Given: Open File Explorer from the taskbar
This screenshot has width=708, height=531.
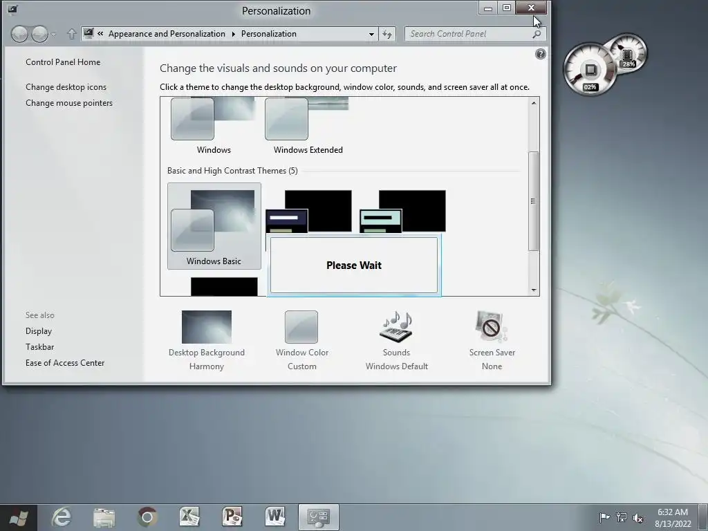Looking at the screenshot, I should click(104, 517).
